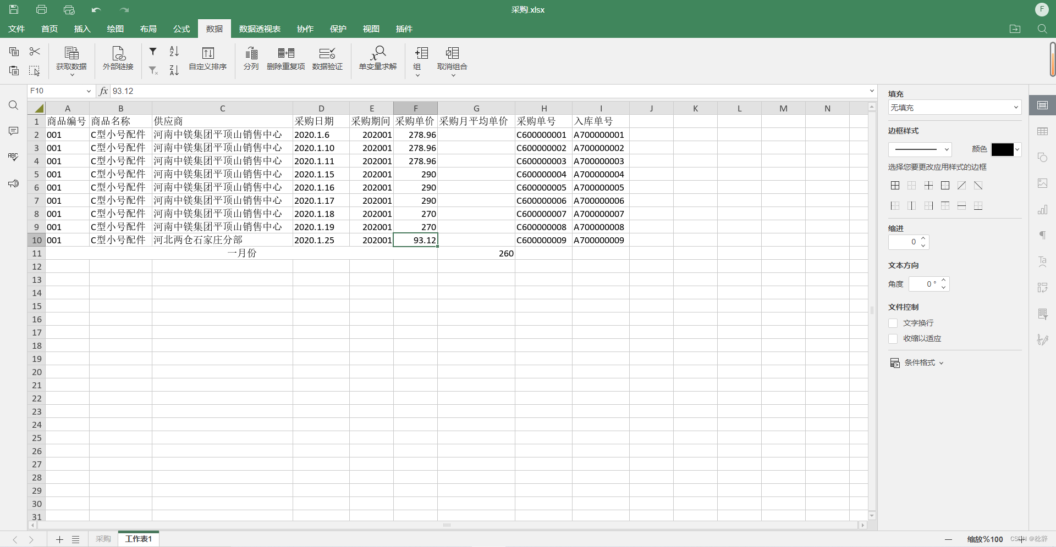Insert function fx button
Image resolution: width=1056 pixels, height=547 pixels.
click(x=103, y=91)
